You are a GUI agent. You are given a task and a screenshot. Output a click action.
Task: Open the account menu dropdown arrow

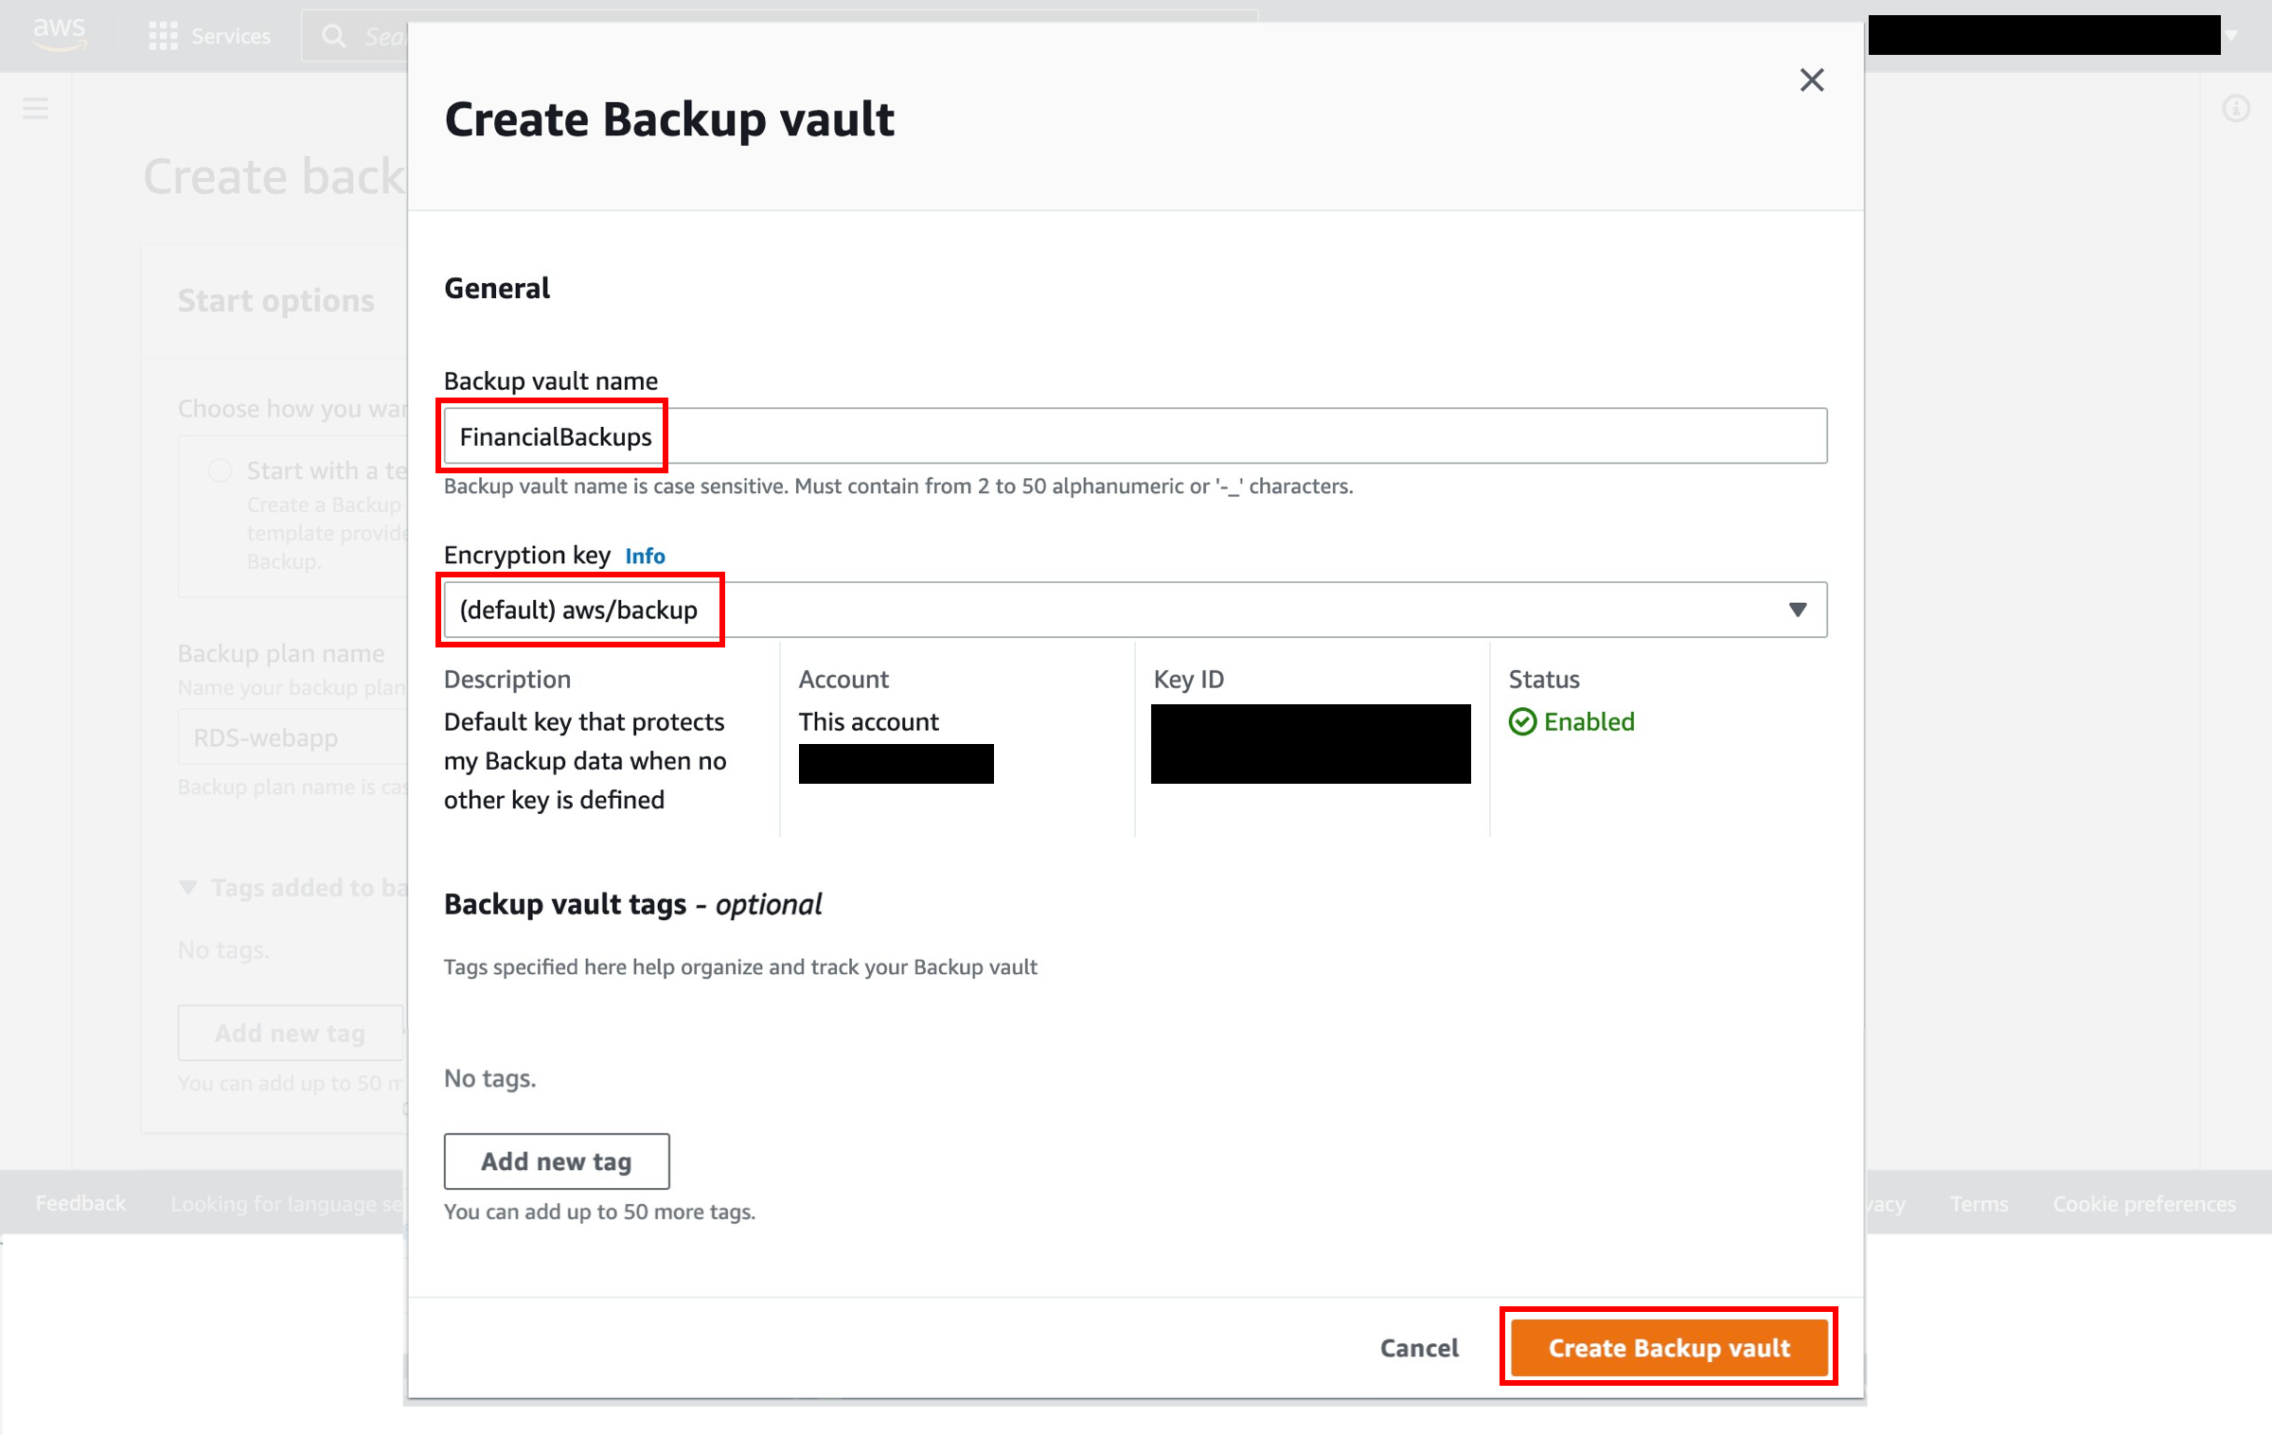(x=2232, y=36)
